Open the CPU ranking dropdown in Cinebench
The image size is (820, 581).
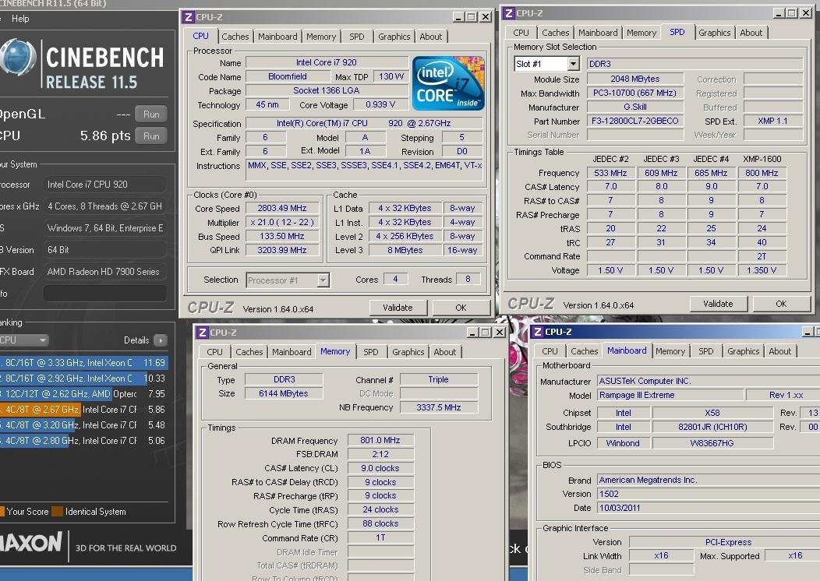pyautogui.click(x=23, y=340)
